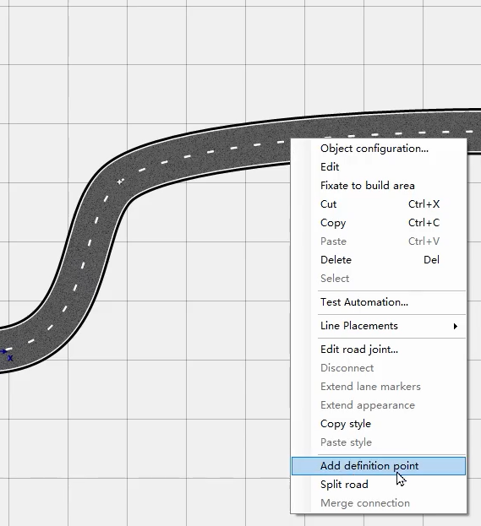Choose Edit in the context menu

point(379,166)
